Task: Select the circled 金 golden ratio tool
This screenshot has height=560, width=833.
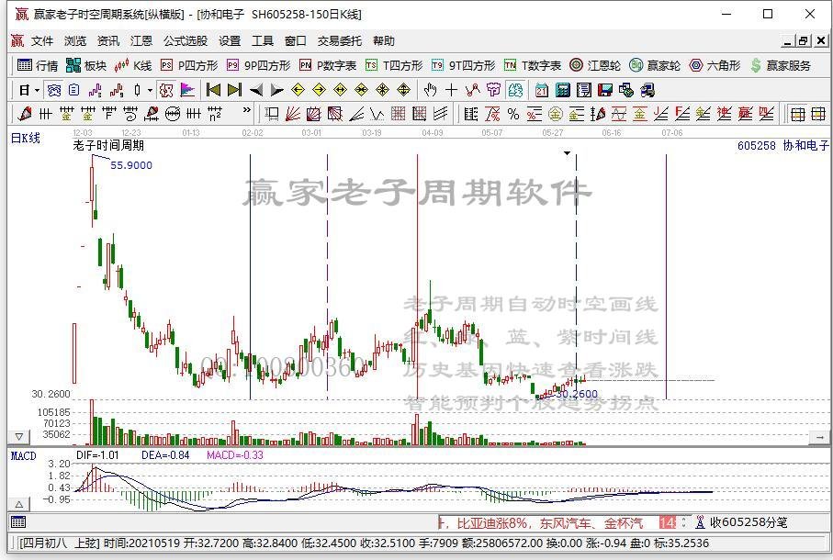Action: (x=555, y=114)
